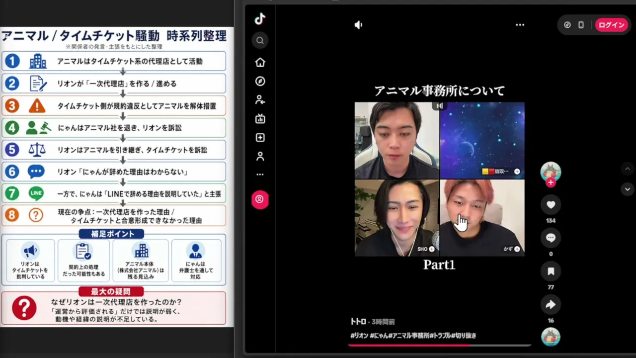This screenshot has width=636, height=358.
Task: Click the '3時間前' posted-time text
Action: tap(383, 322)
